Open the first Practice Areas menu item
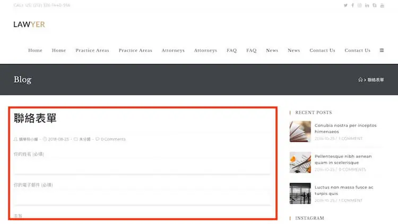The height and width of the screenshot is (224, 398). click(92, 50)
